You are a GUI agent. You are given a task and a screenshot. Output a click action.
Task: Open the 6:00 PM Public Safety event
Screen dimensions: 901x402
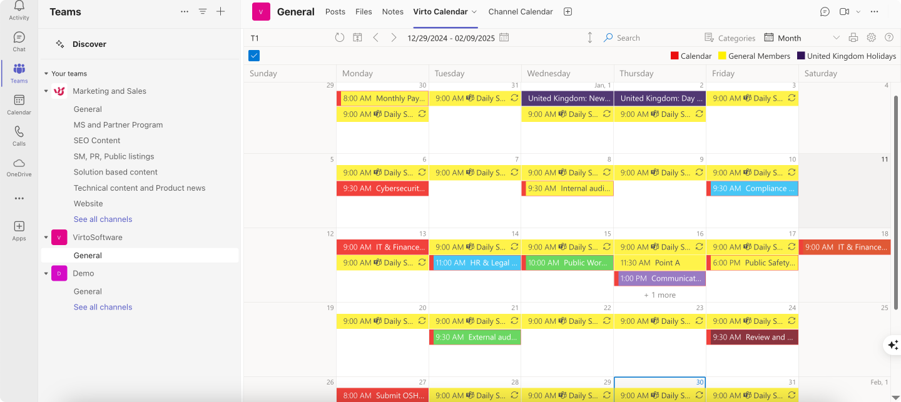click(x=753, y=263)
